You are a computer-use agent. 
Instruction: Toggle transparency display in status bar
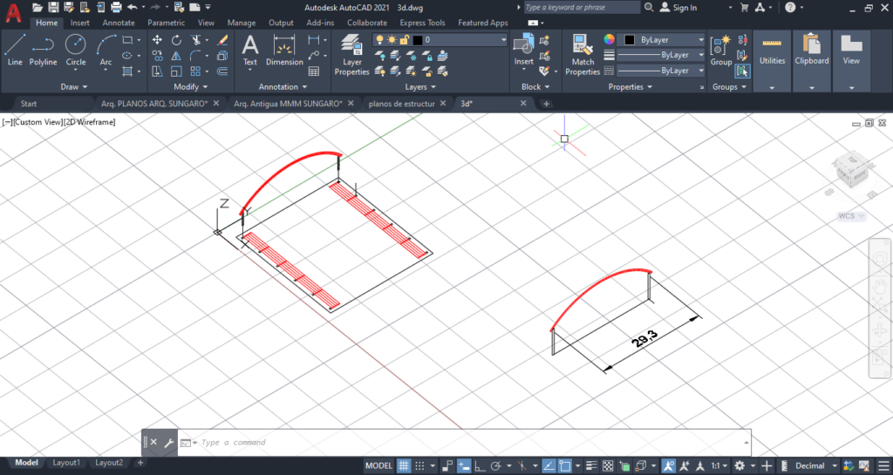point(608,465)
